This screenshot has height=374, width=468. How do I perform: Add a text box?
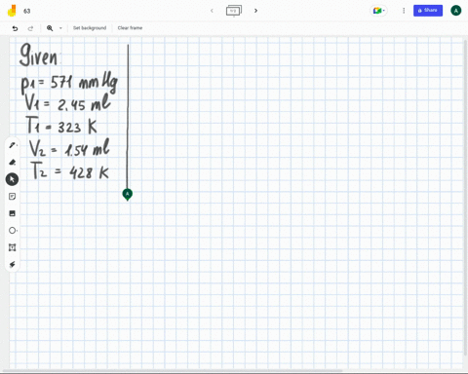[x=13, y=247]
